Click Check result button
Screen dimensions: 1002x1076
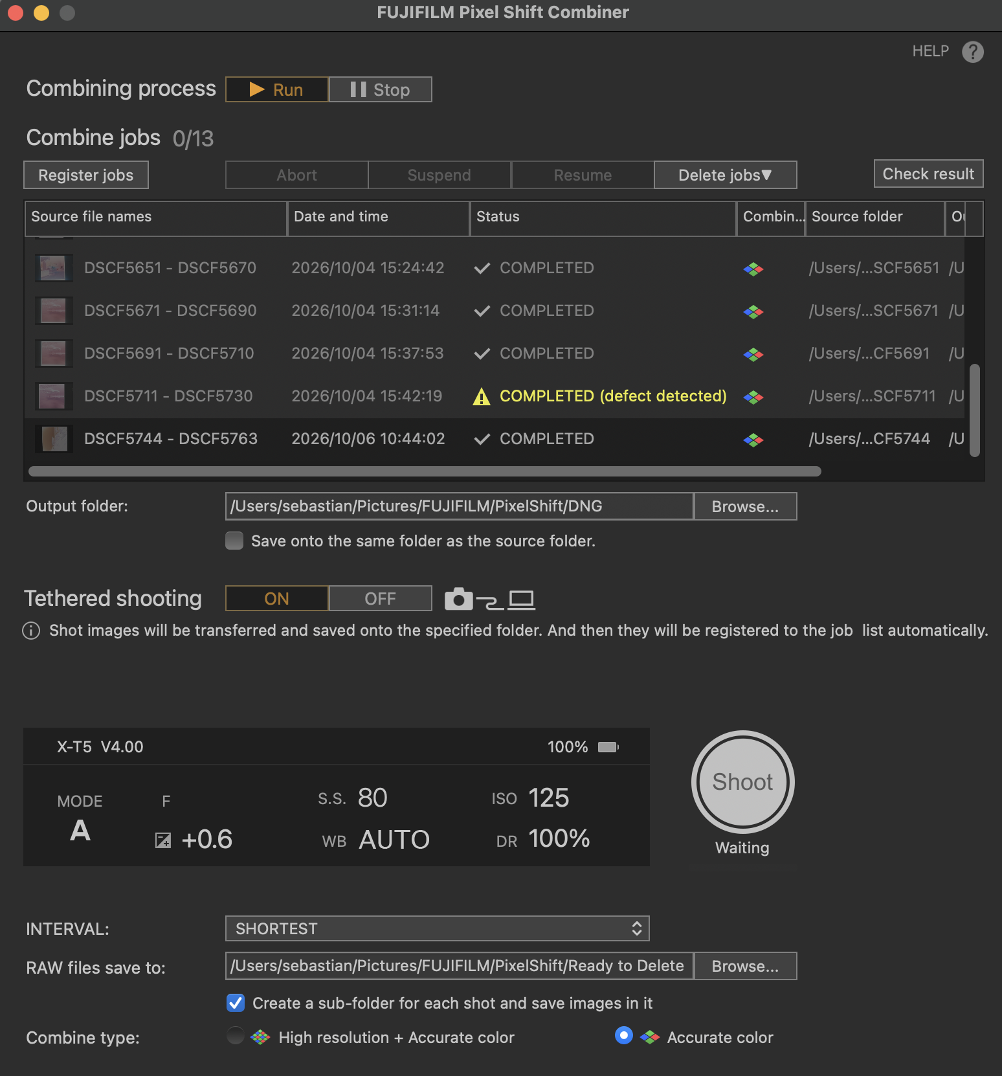click(x=928, y=174)
